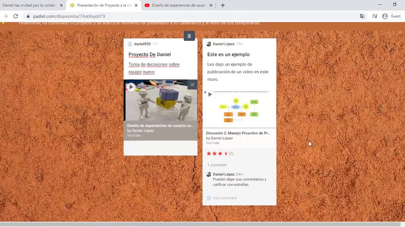Close the Presentación de Proyecto tab

pyautogui.click(x=136, y=5)
